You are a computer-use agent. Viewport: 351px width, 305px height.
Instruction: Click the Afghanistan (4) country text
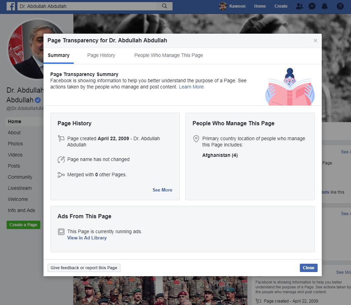coord(220,155)
